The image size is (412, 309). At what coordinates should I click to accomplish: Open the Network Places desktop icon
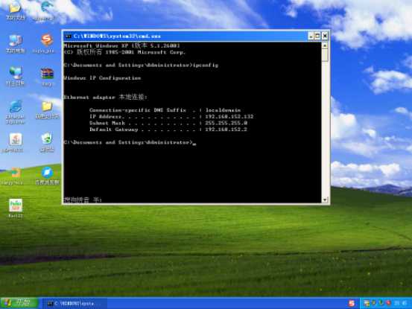click(15, 76)
